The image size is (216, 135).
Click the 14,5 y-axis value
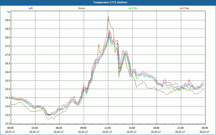(x=8, y=98)
